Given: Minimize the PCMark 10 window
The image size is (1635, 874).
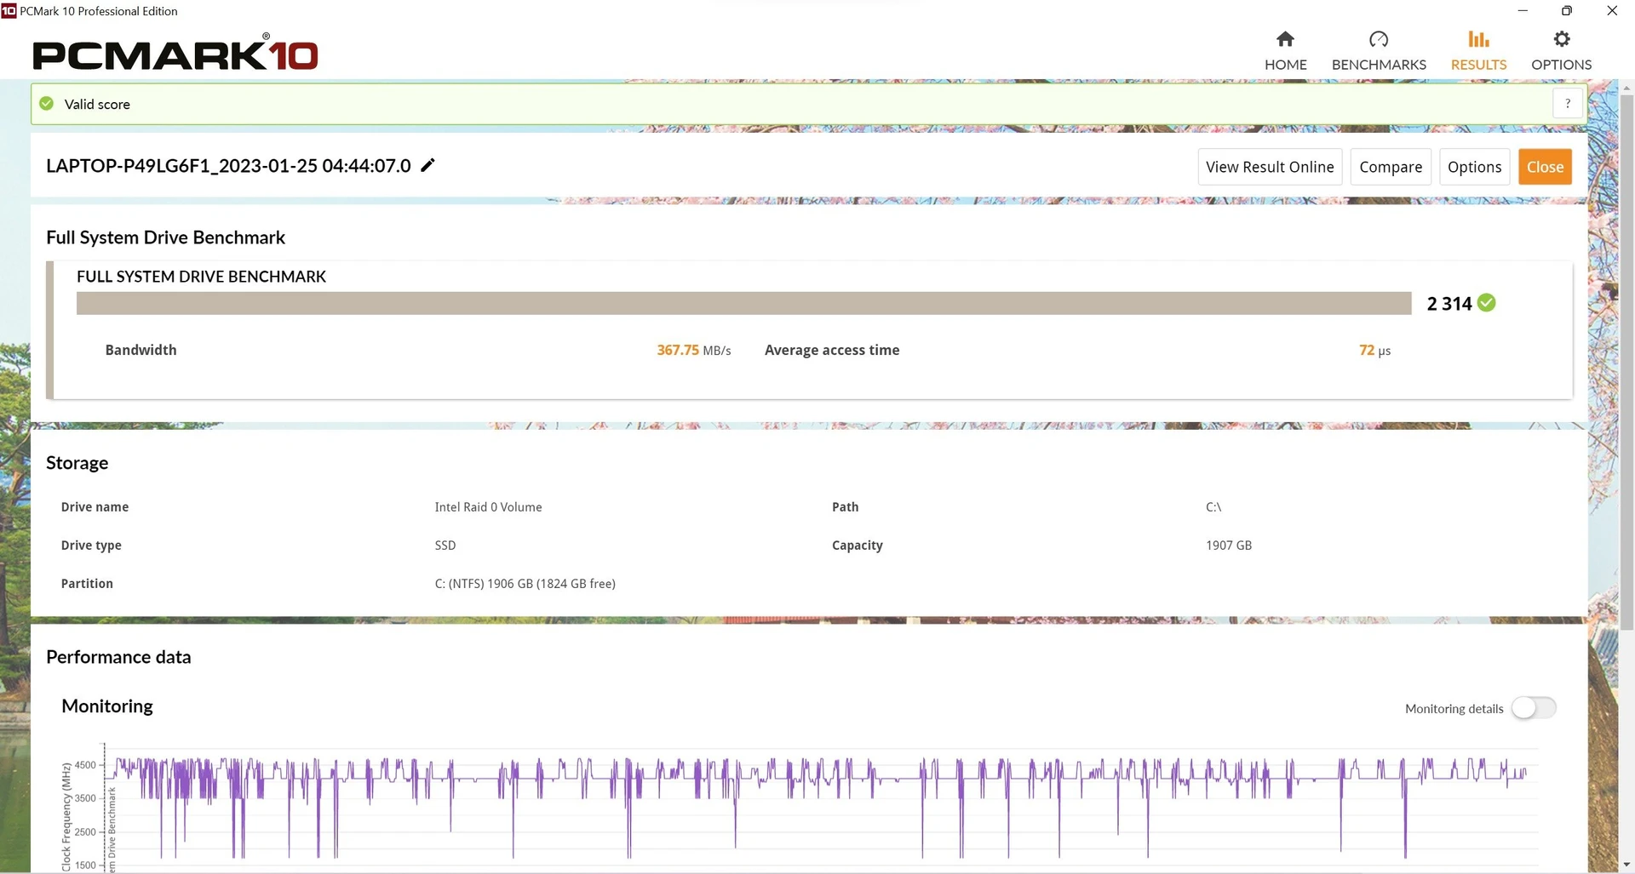Looking at the screenshot, I should click(x=1523, y=11).
